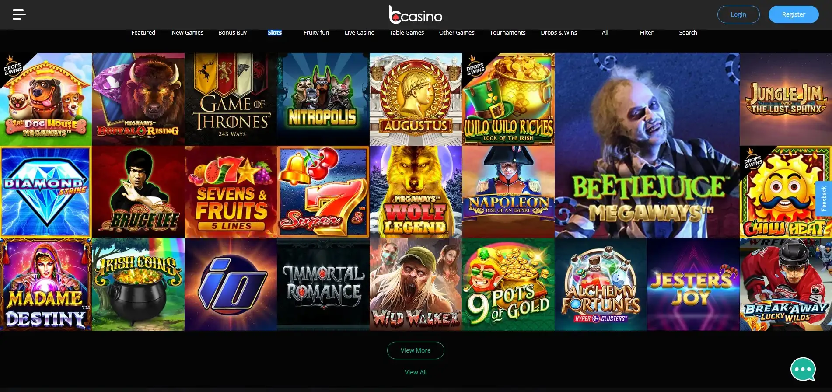Open Immortal Romance game tile
This screenshot has height=392, width=832.
click(323, 284)
